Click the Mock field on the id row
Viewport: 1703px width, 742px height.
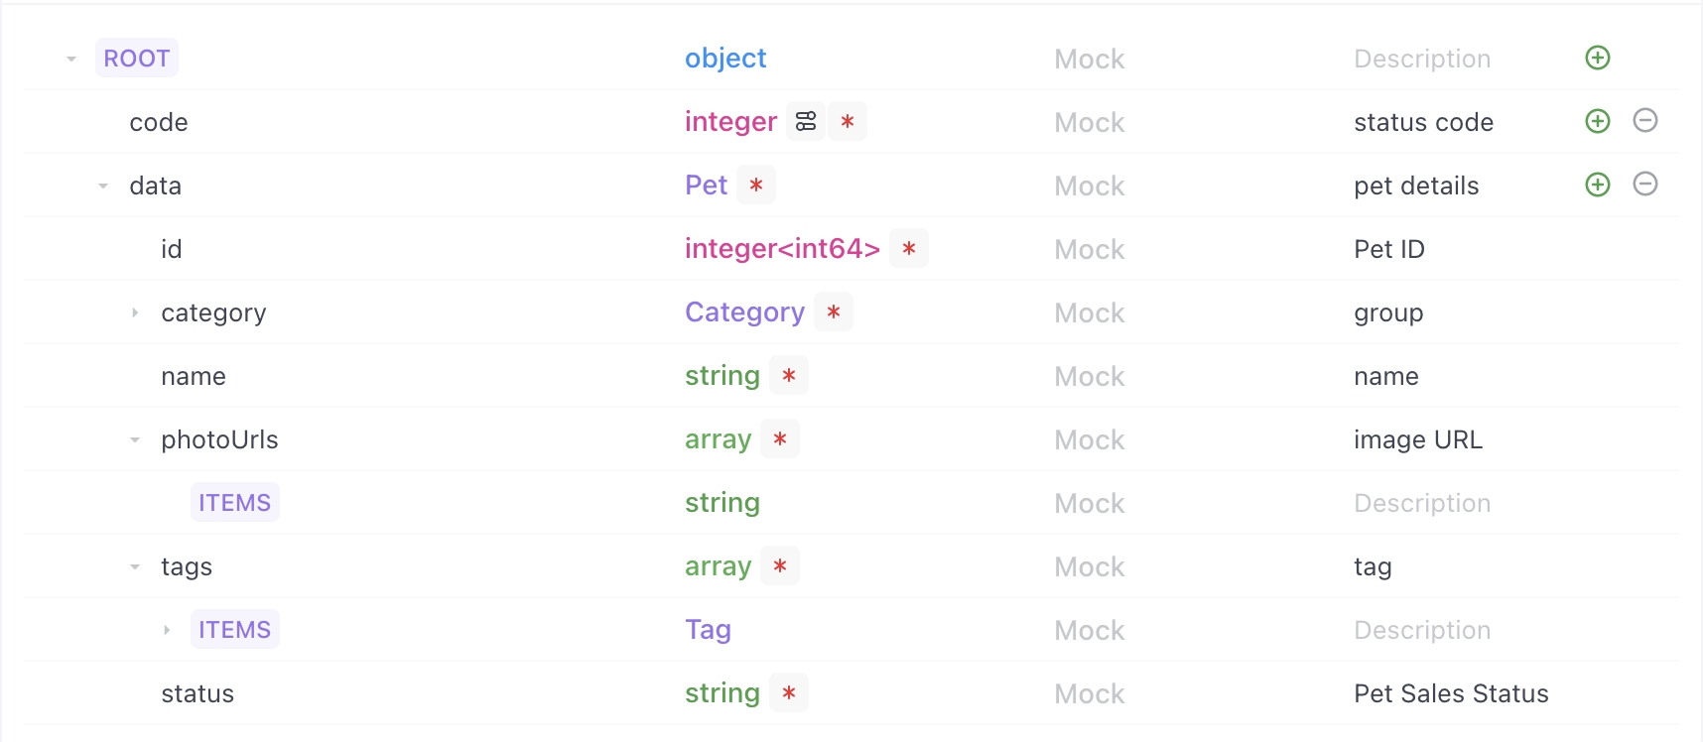(1089, 248)
